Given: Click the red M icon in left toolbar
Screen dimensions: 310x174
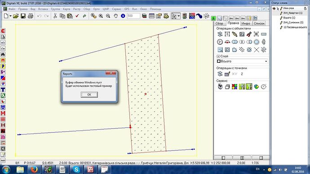Looking at the screenshot, I should [3, 113].
